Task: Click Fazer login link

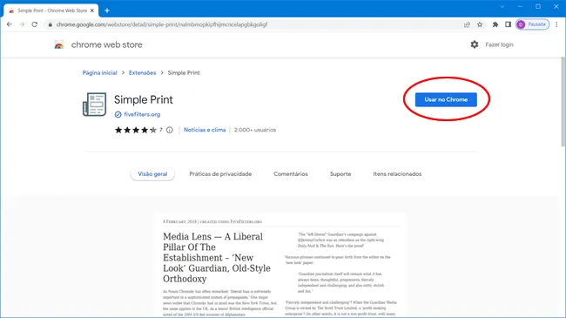Action: click(499, 44)
